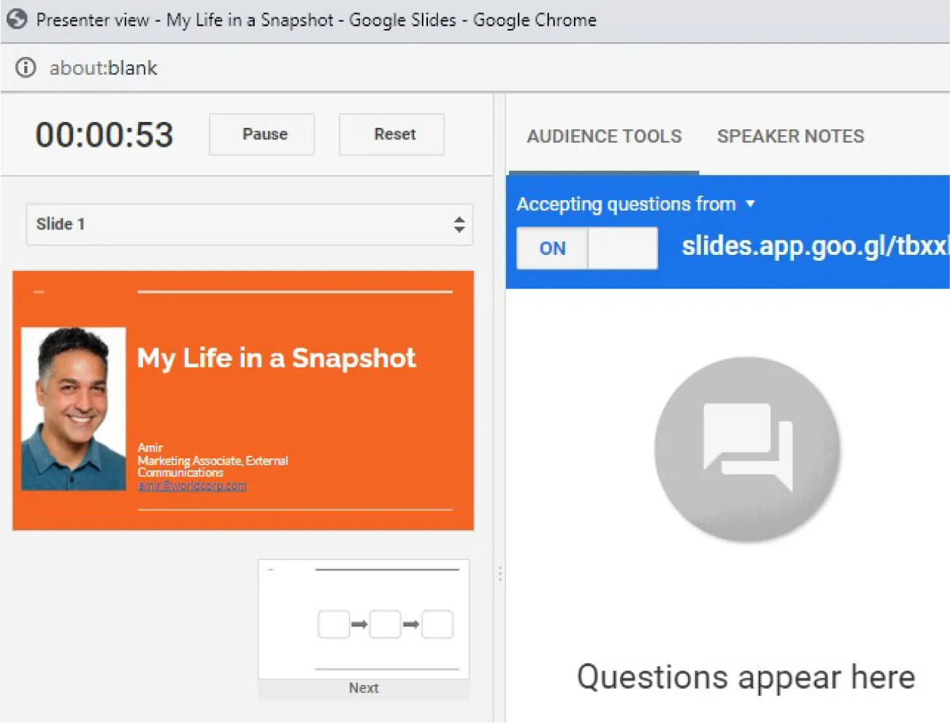Open the Slide 1 selector dropdown
This screenshot has width=950, height=723.
pyautogui.click(x=248, y=224)
